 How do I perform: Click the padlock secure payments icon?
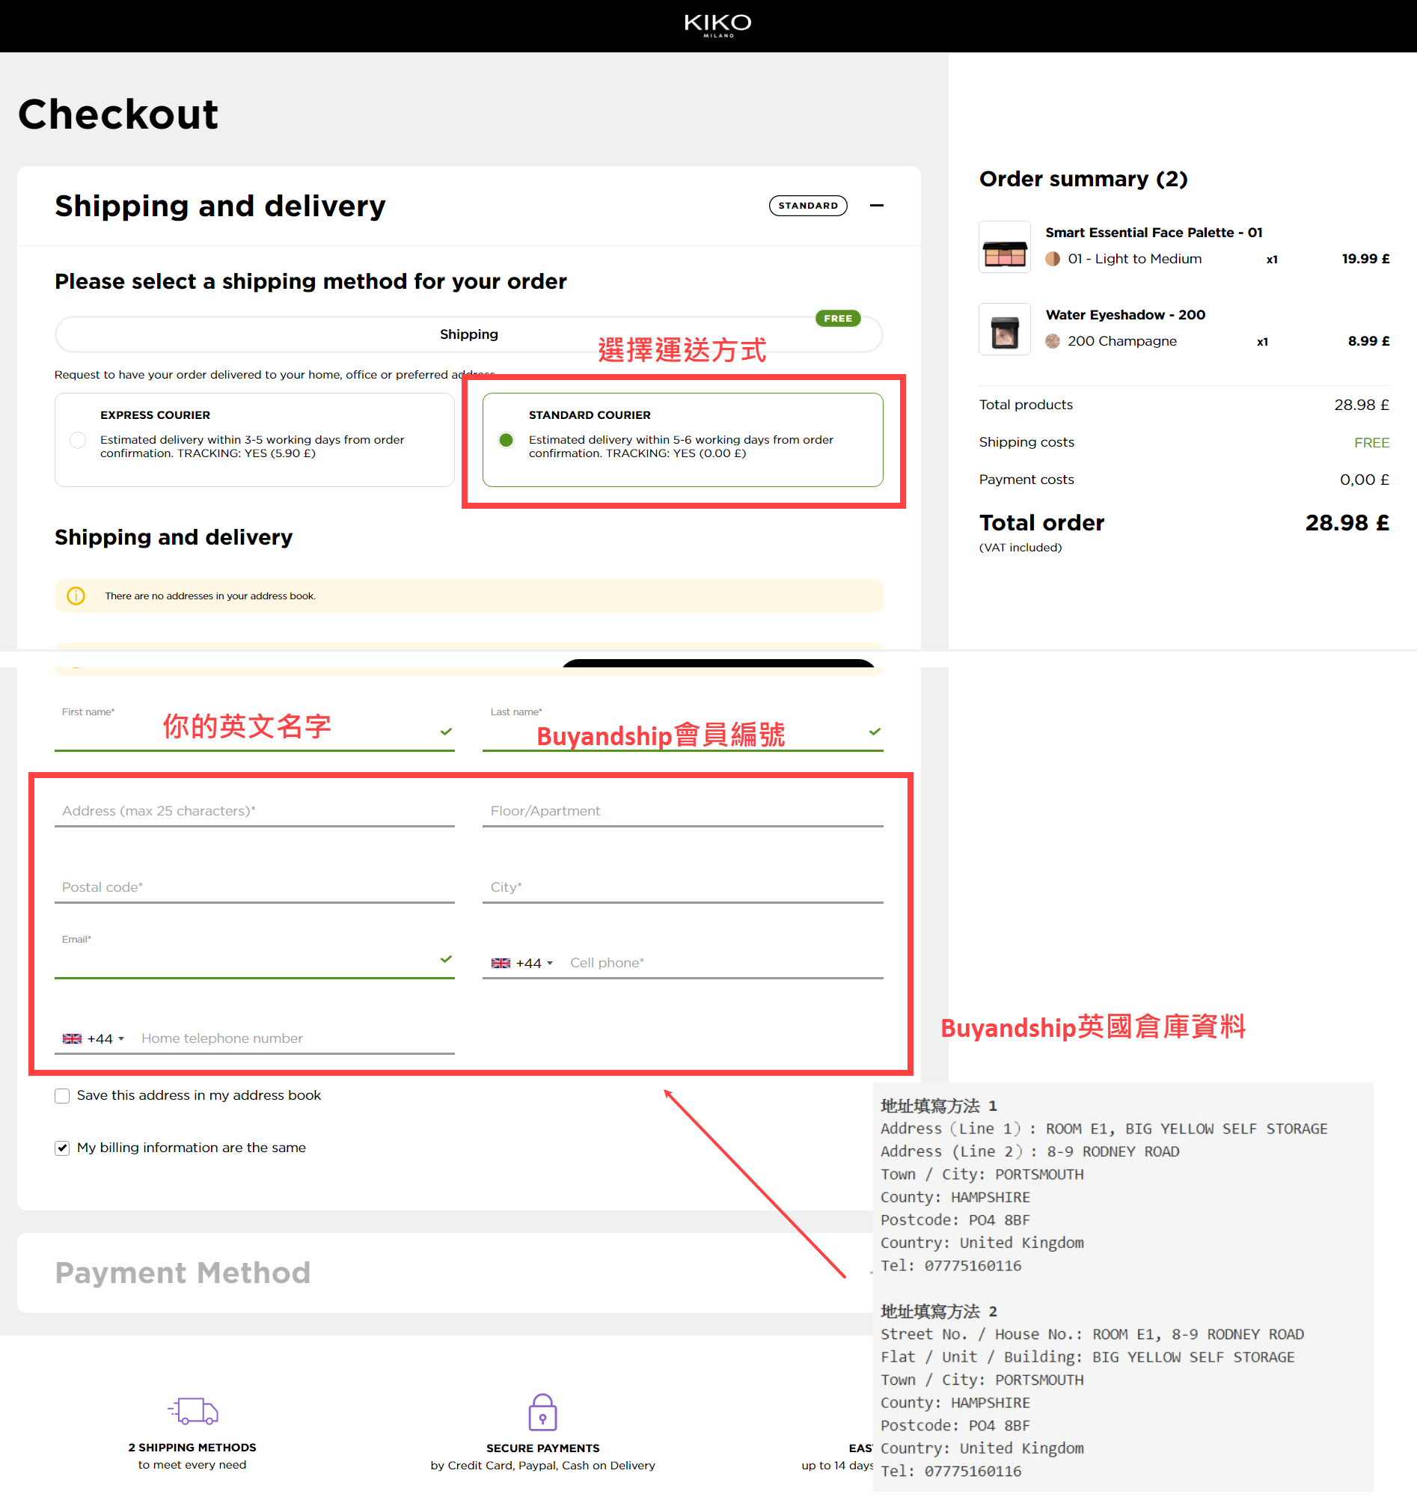click(542, 1412)
